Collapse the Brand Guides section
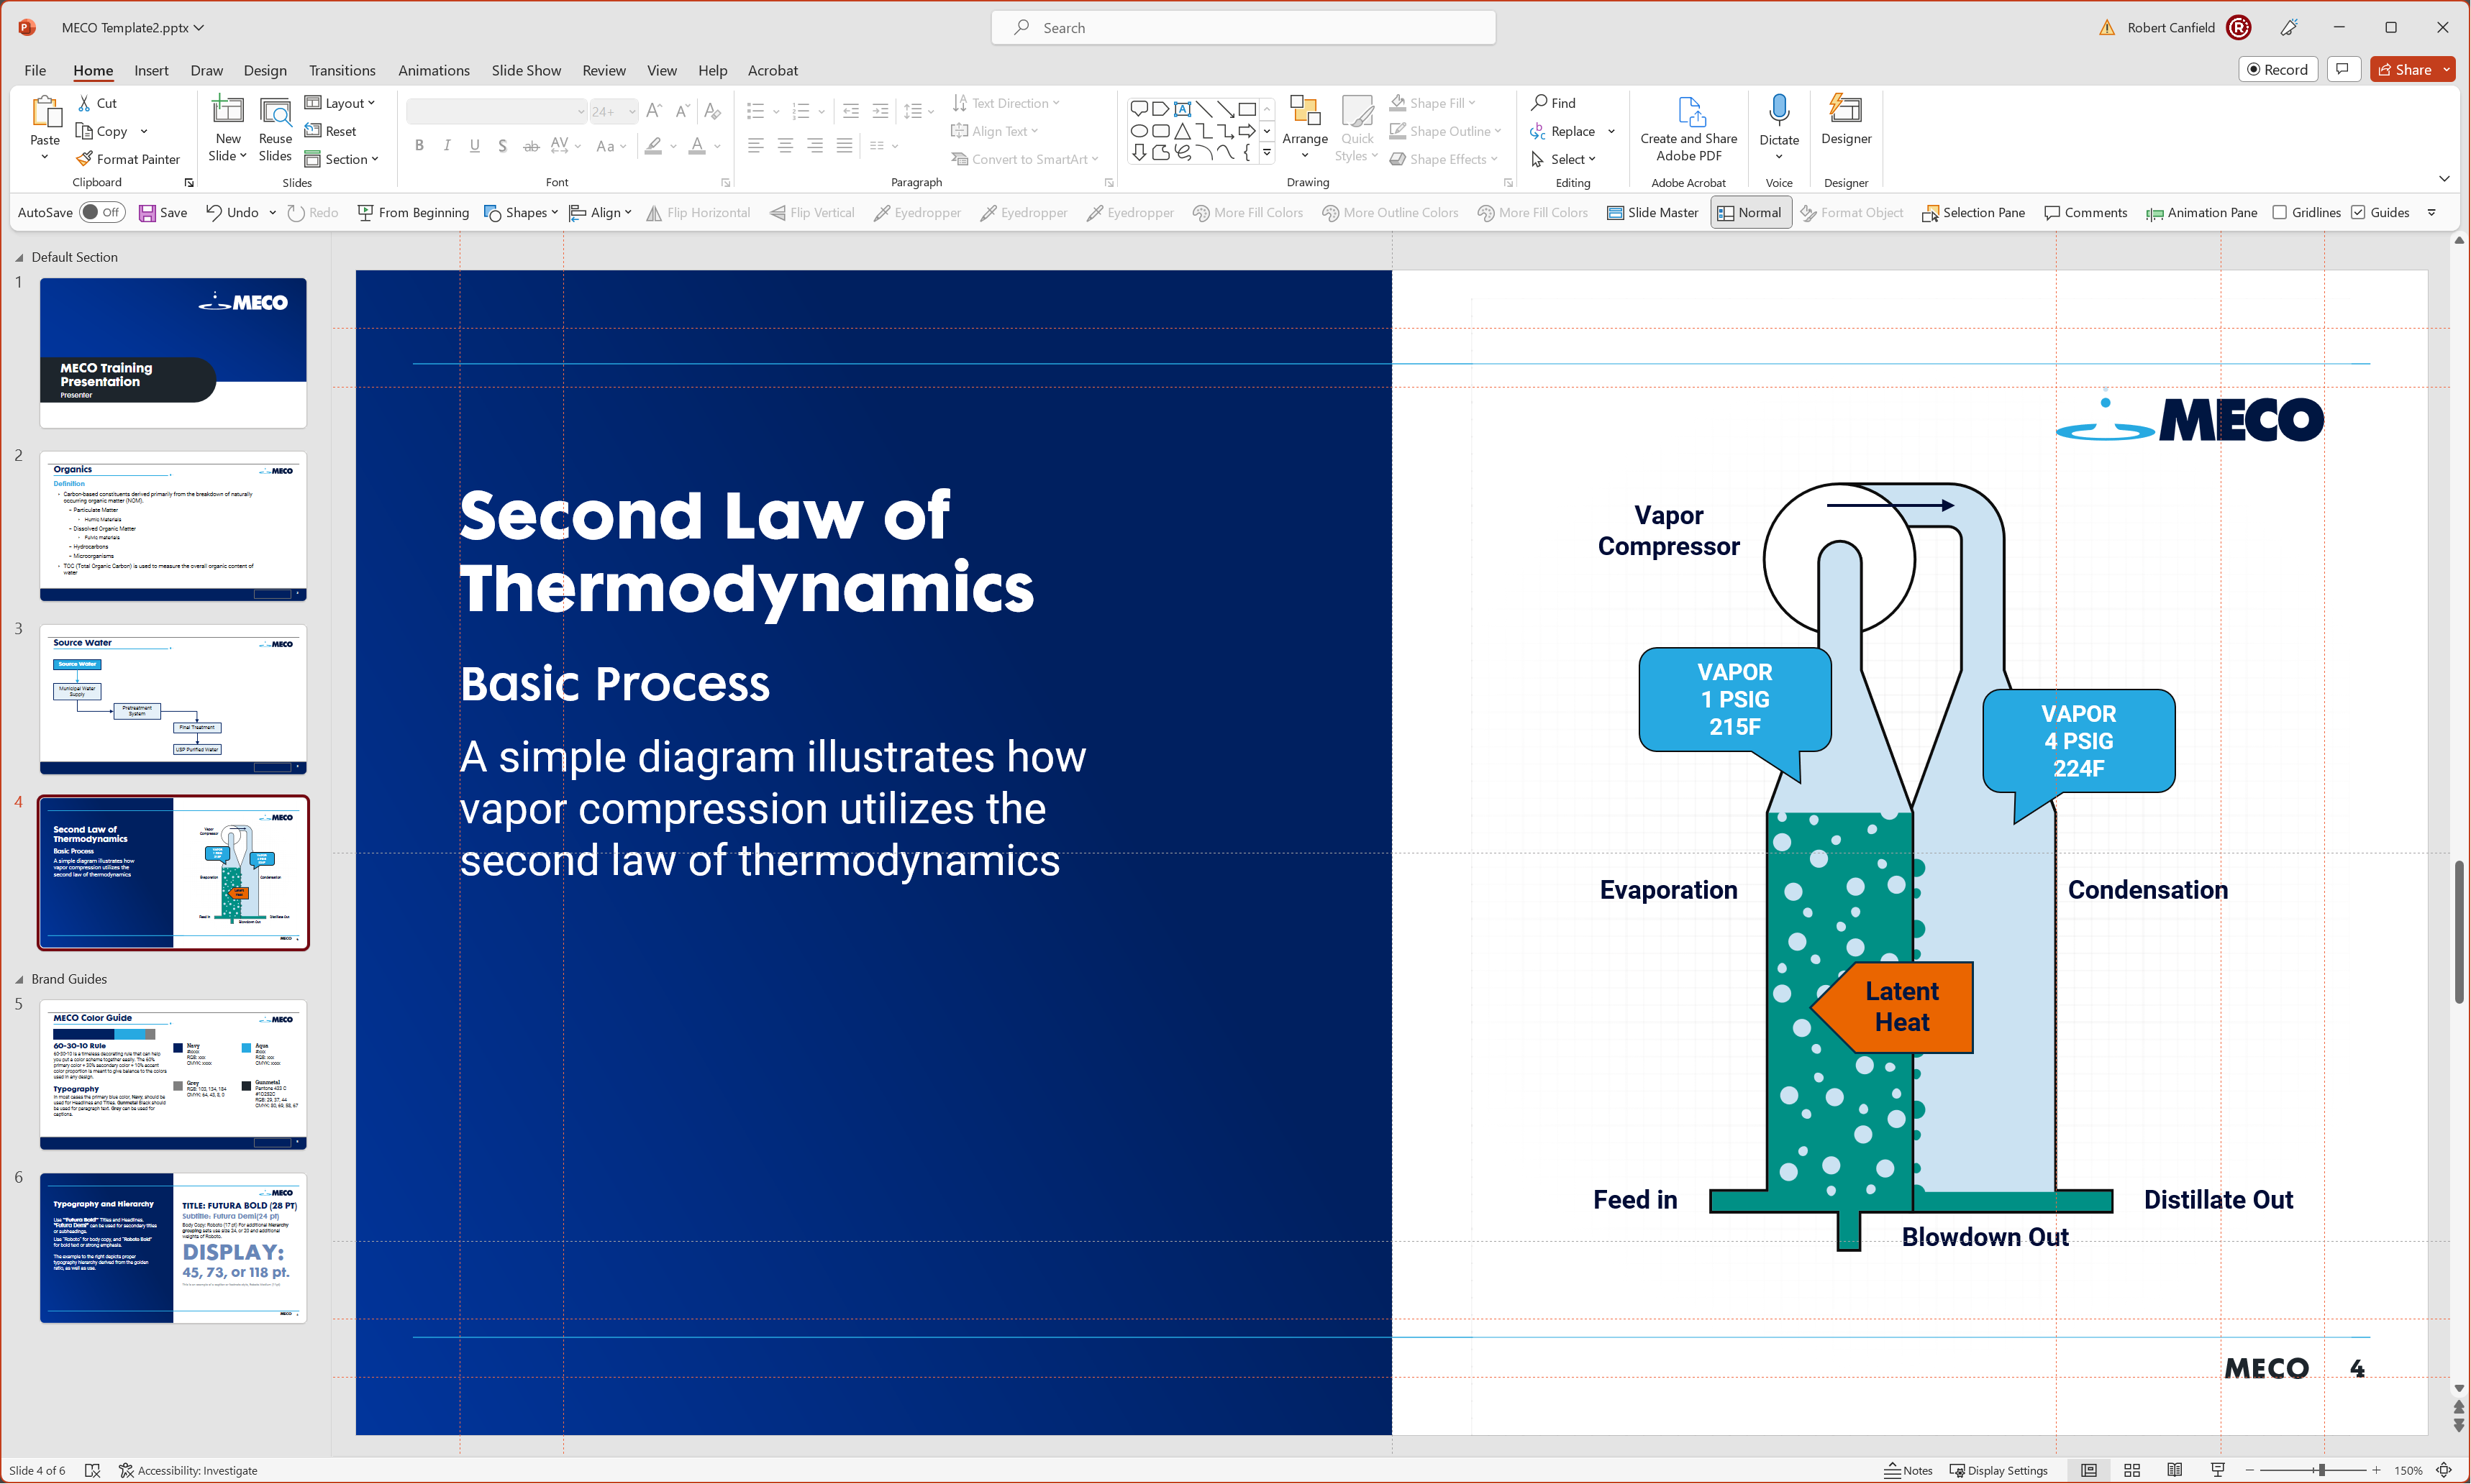Image resolution: width=2471 pixels, height=1484 pixels. 19,980
